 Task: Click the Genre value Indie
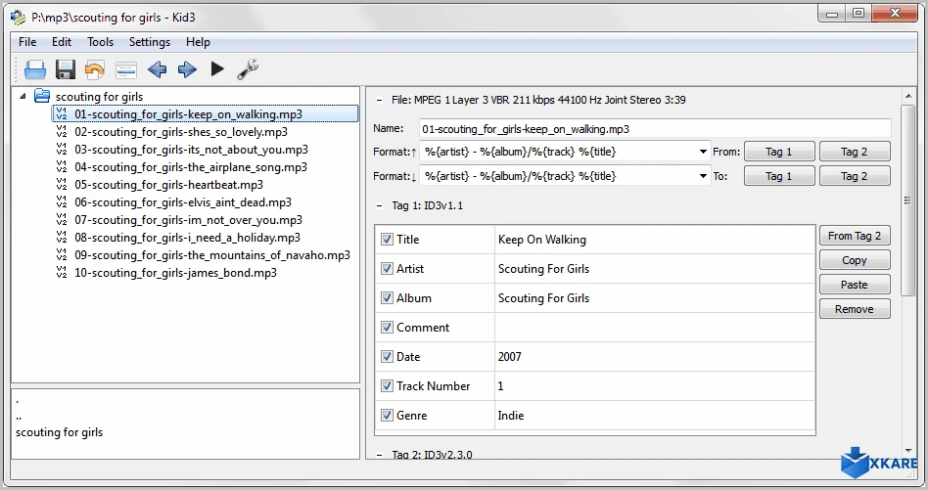tap(511, 416)
